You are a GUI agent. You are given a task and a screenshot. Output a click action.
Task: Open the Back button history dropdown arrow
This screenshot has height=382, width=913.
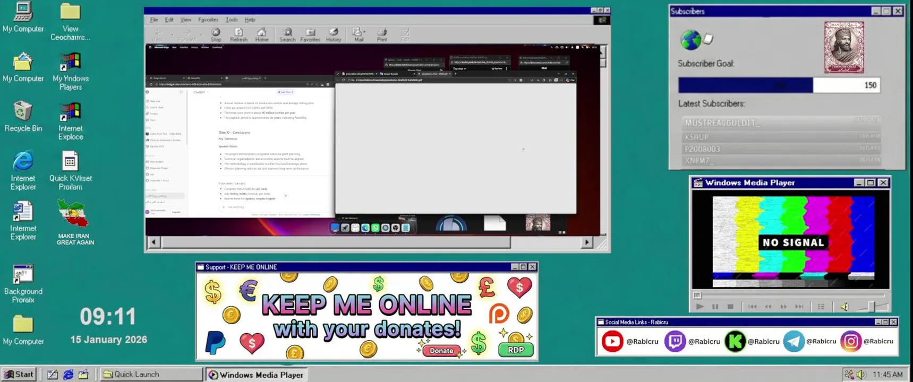pos(172,35)
